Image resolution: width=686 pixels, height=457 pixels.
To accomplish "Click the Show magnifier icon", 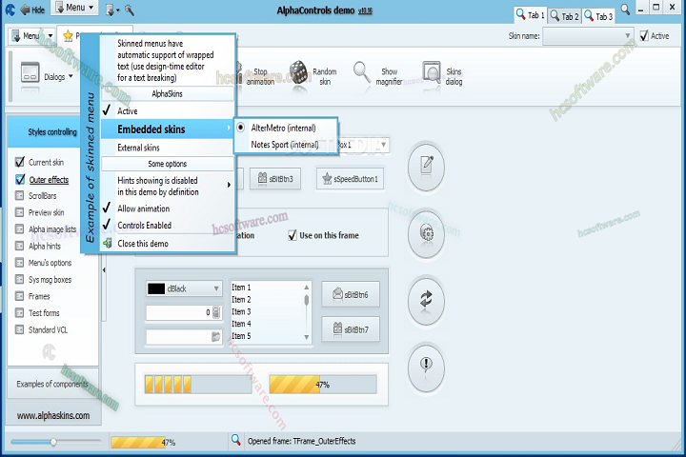I will click(x=361, y=72).
